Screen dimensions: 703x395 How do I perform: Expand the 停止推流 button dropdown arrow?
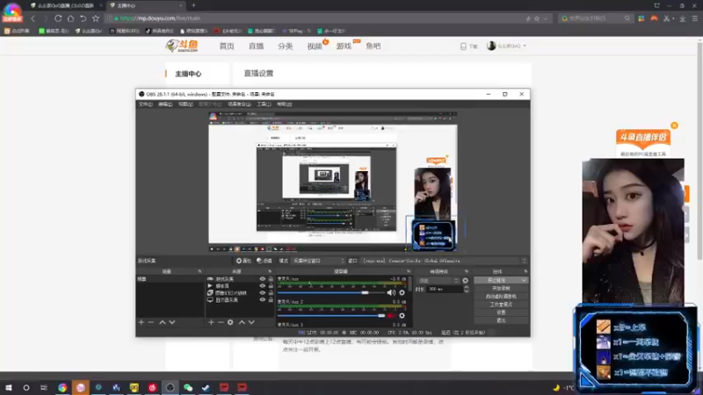[524, 280]
